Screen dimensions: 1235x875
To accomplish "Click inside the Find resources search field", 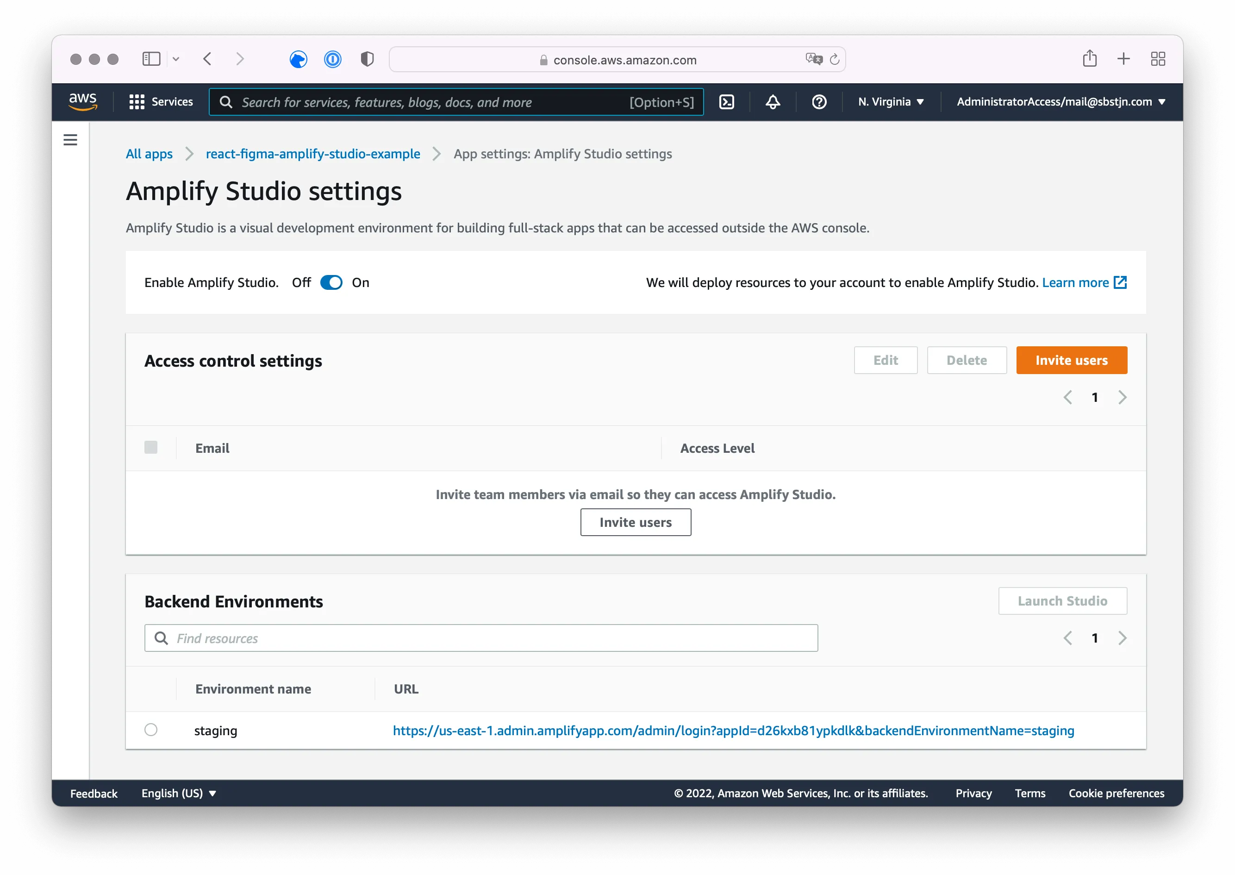I will click(377, 638).
